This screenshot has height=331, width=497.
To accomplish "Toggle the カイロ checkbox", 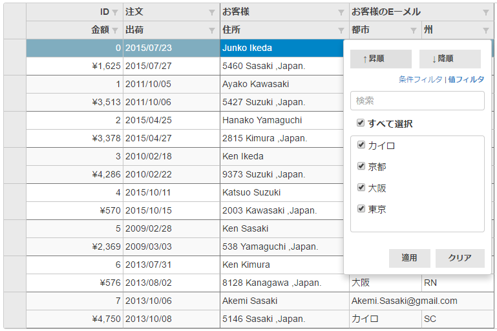I will coord(362,145).
